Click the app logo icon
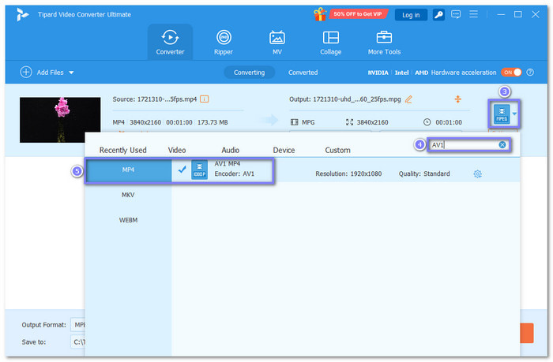 click(23, 14)
